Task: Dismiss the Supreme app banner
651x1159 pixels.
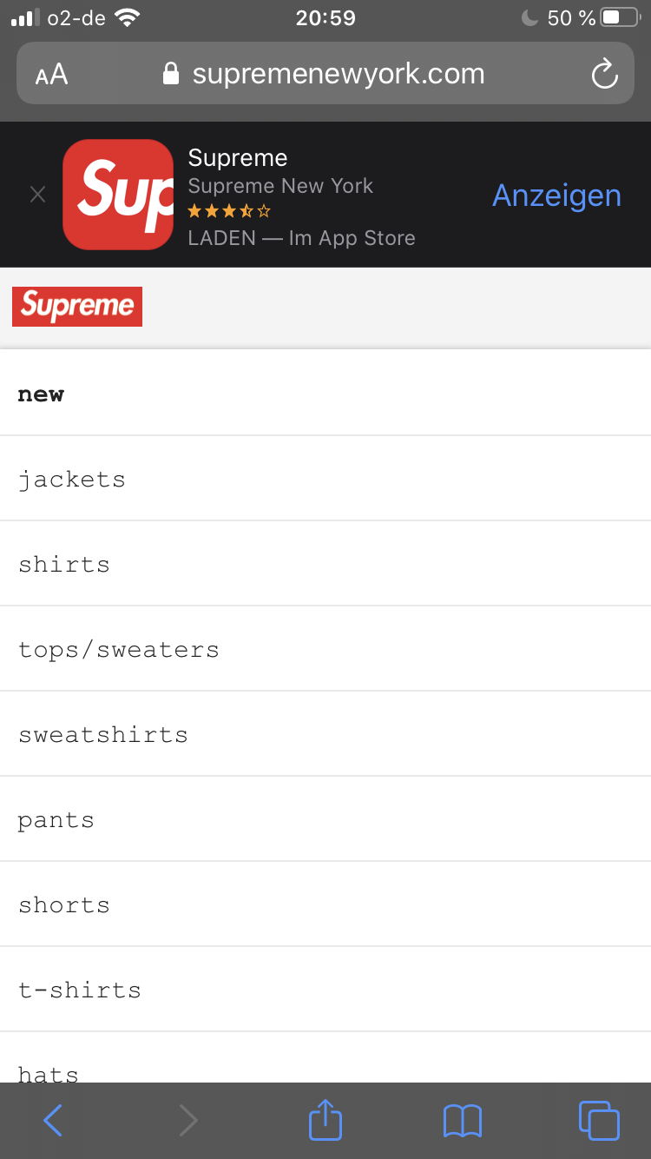Action: tap(37, 195)
